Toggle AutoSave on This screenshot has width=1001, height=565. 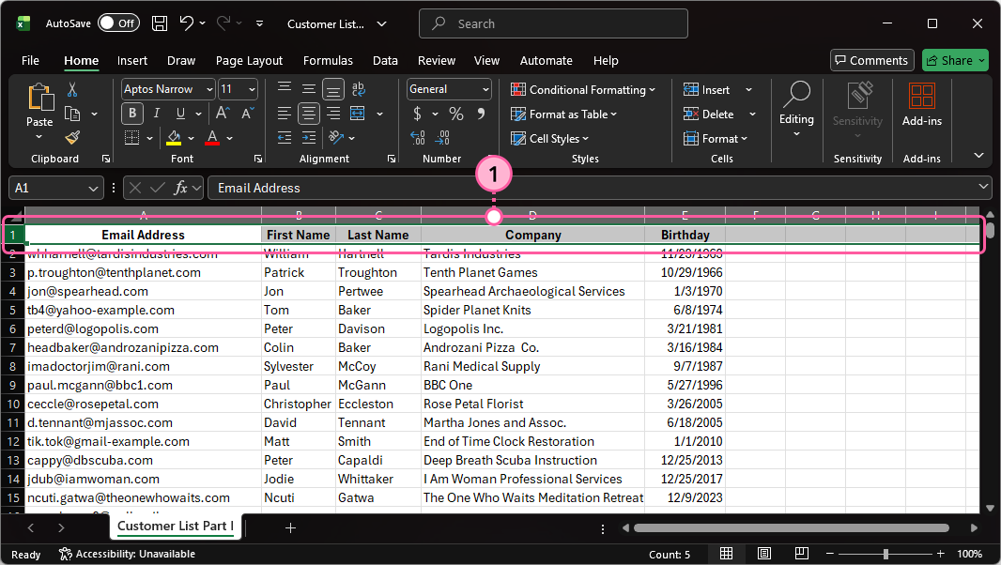click(118, 23)
